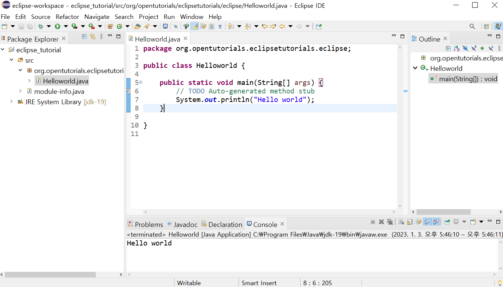Switch to the Declaration tab
Image resolution: width=503 pixels, height=287 pixels.
222,224
